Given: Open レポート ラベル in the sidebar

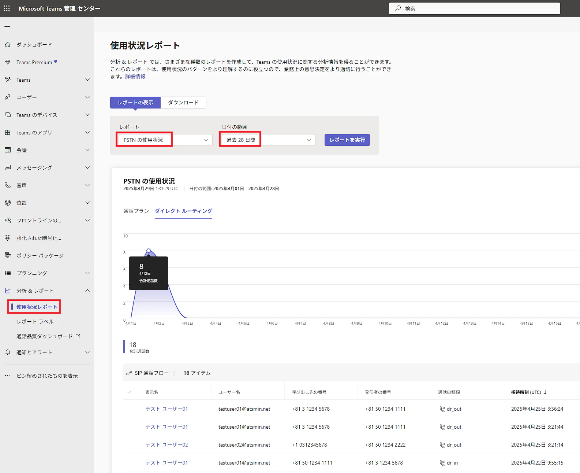Looking at the screenshot, I should [35, 322].
